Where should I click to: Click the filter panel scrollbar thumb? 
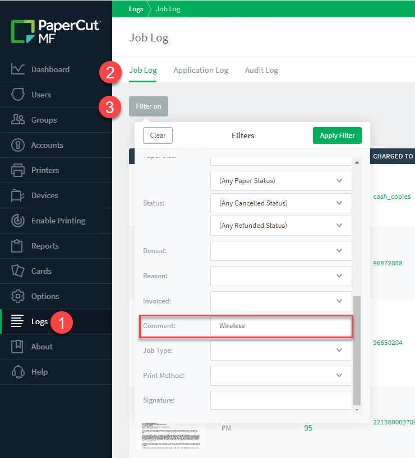[x=357, y=350]
